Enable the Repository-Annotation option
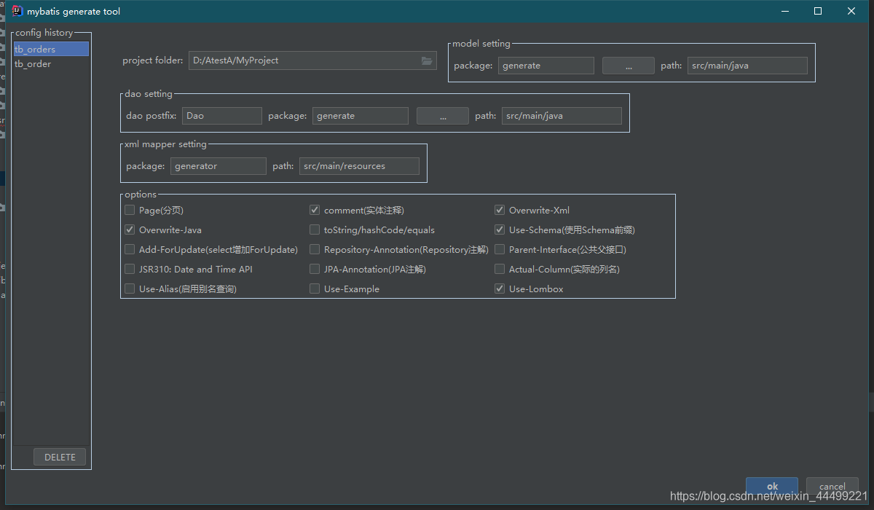 click(314, 248)
